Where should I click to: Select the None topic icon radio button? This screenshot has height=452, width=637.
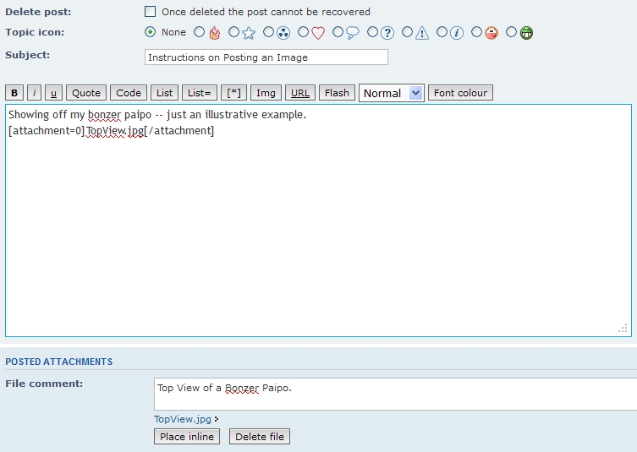(151, 32)
